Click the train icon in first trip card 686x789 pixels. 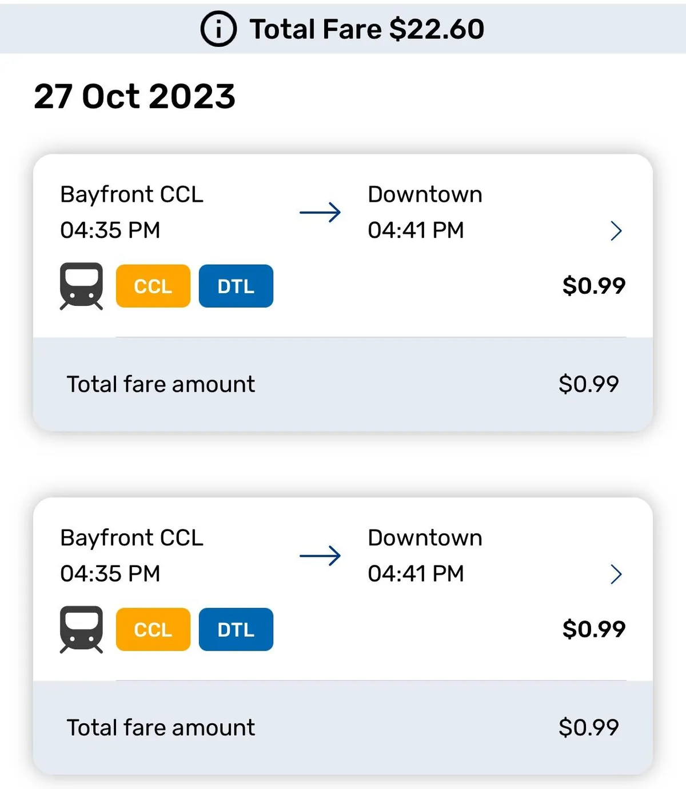coord(81,286)
